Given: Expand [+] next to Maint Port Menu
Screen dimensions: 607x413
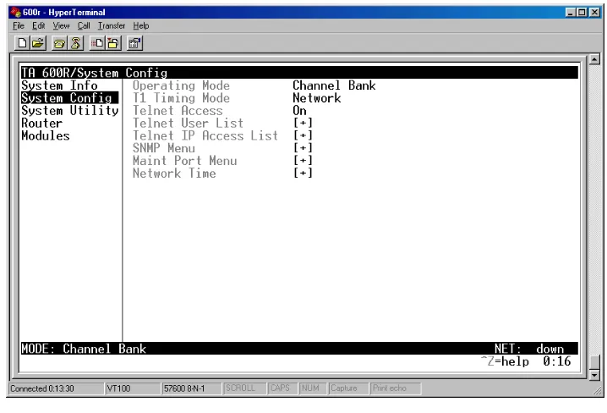Looking at the screenshot, I should point(303,161).
